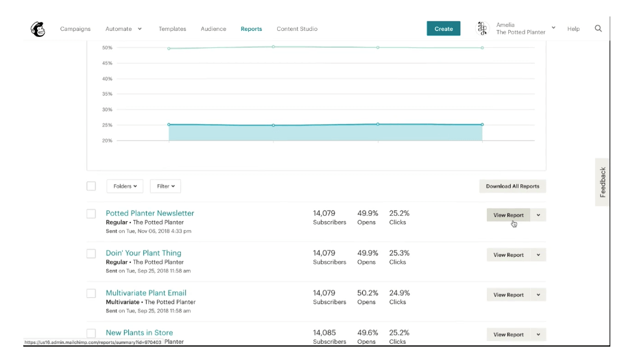Go to the Templates page
Image resolution: width=635 pixels, height=361 pixels.
point(173,29)
